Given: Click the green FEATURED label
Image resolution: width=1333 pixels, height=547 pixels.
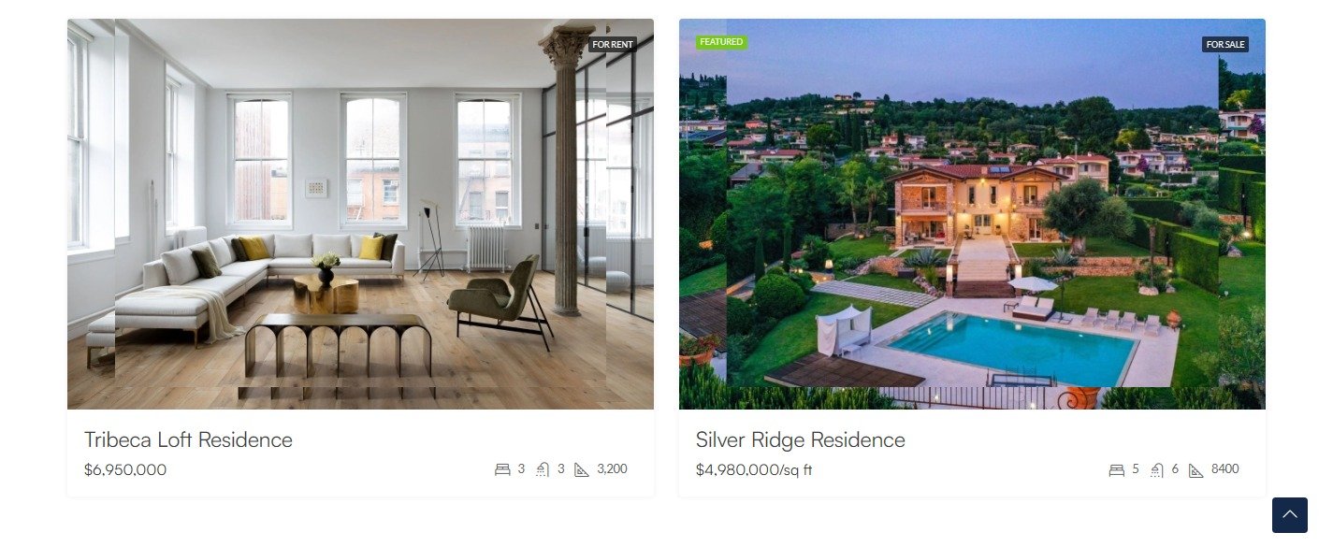Looking at the screenshot, I should (721, 42).
